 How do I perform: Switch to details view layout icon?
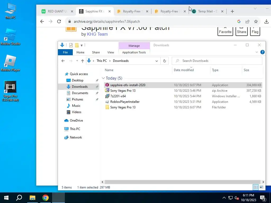(256, 187)
